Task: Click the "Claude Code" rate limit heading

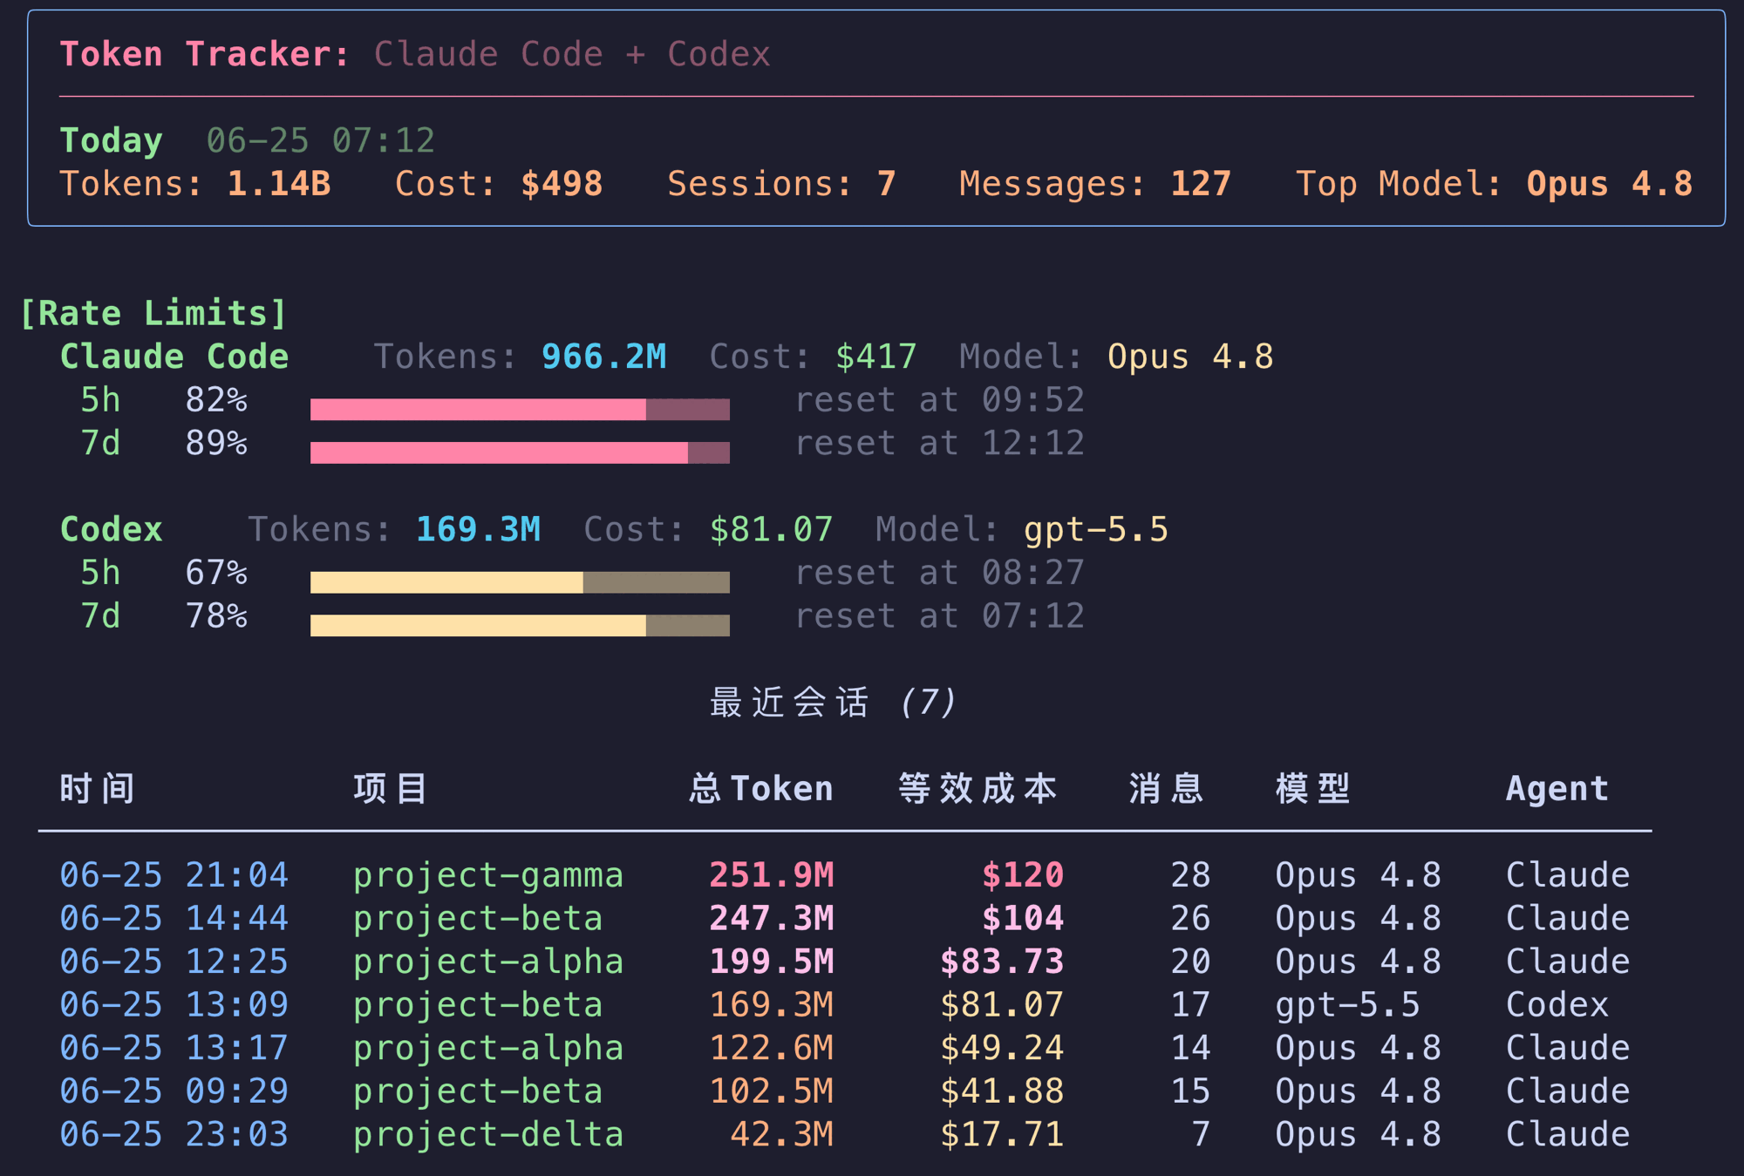Action: (174, 357)
